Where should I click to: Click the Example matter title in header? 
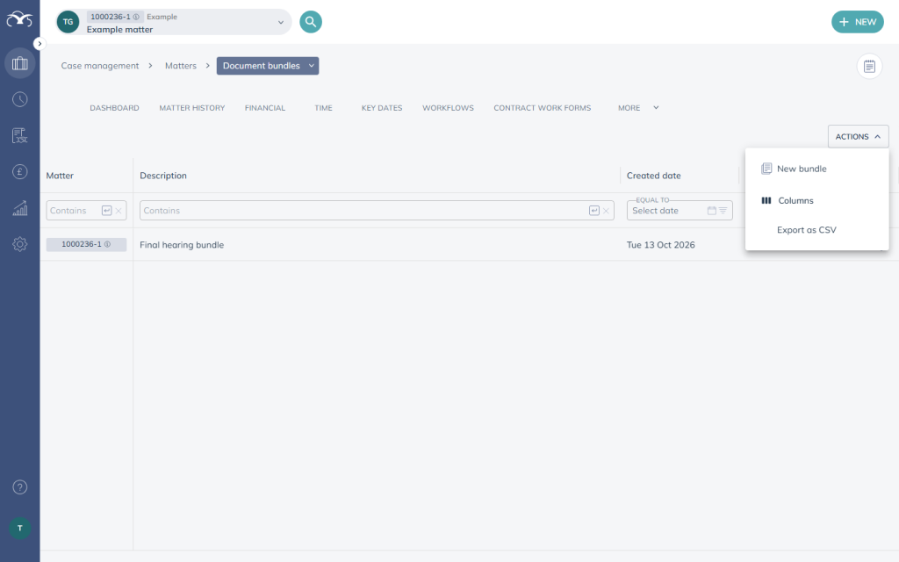[119, 29]
